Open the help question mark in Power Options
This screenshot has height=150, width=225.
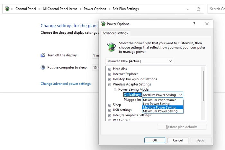[x=194, y=24]
